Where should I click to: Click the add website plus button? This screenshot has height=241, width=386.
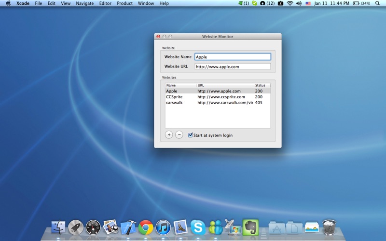click(x=169, y=135)
